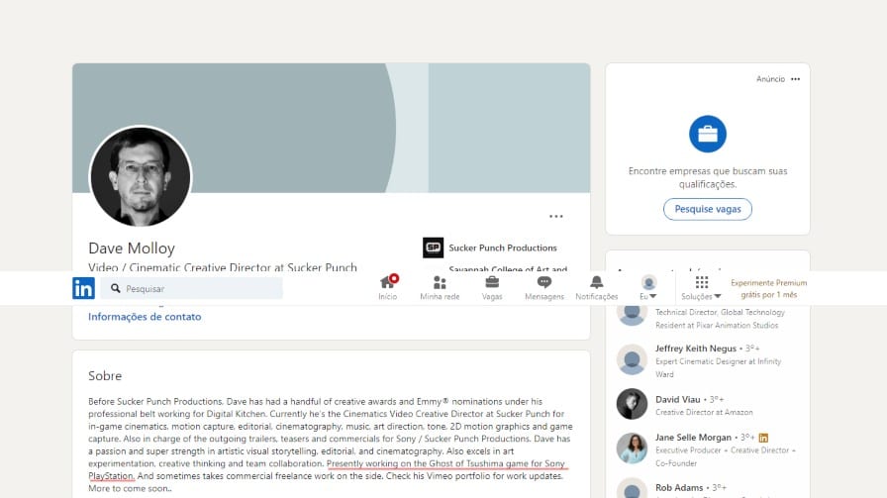
Task: Click 'Video / Cinematic Creative Director' headline
Action: click(x=223, y=266)
